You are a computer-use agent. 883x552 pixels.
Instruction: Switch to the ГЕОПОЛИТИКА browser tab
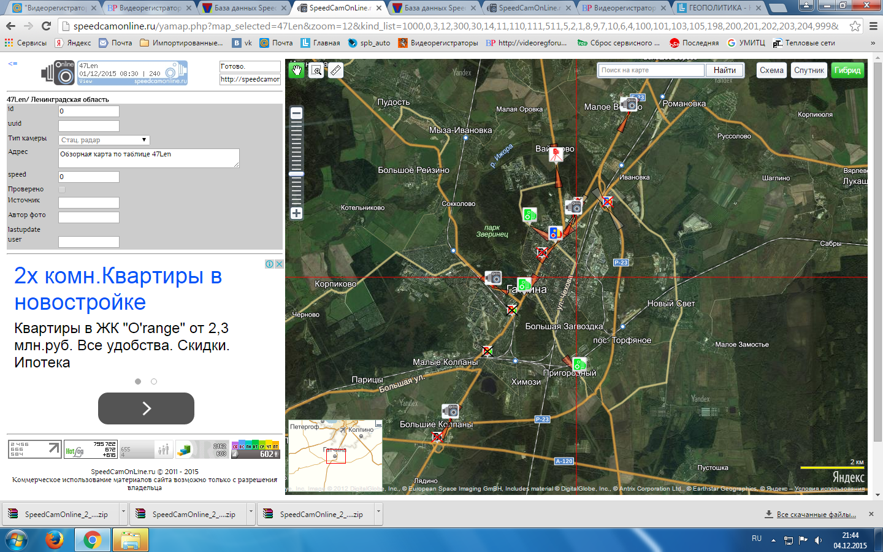tap(719, 8)
